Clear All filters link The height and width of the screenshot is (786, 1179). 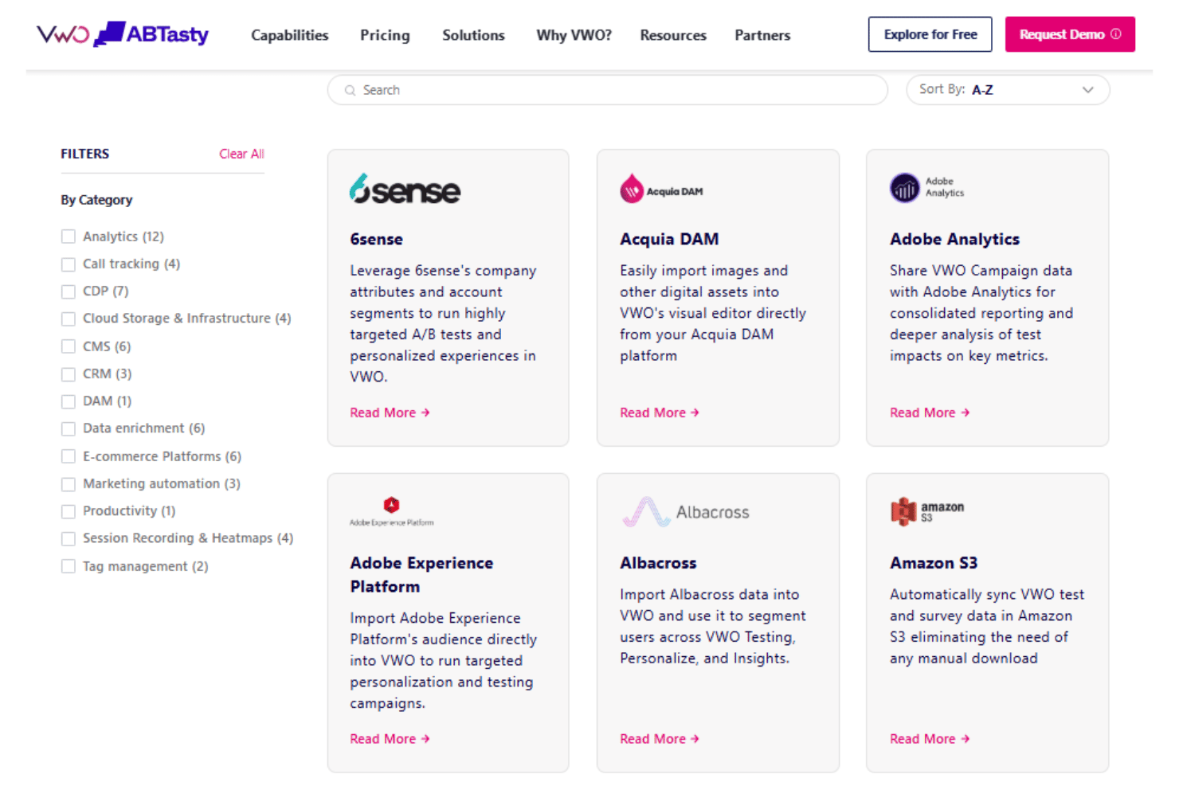241,154
